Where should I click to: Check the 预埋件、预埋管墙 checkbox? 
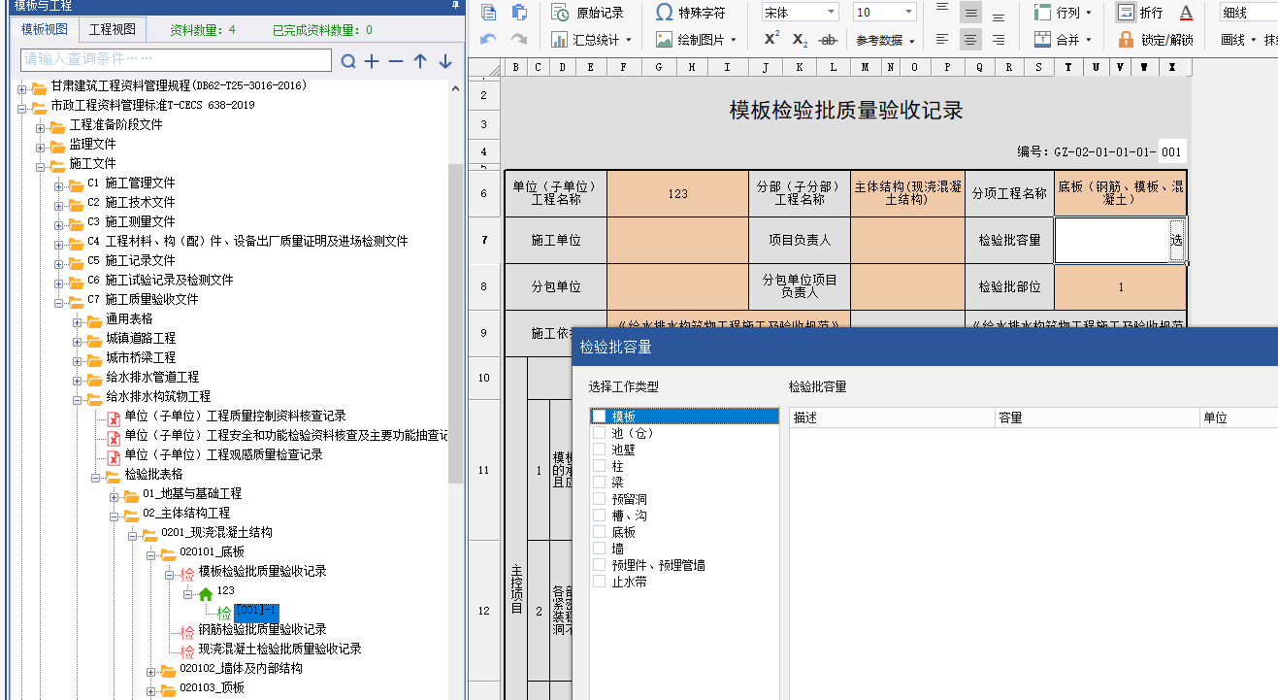click(599, 564)
